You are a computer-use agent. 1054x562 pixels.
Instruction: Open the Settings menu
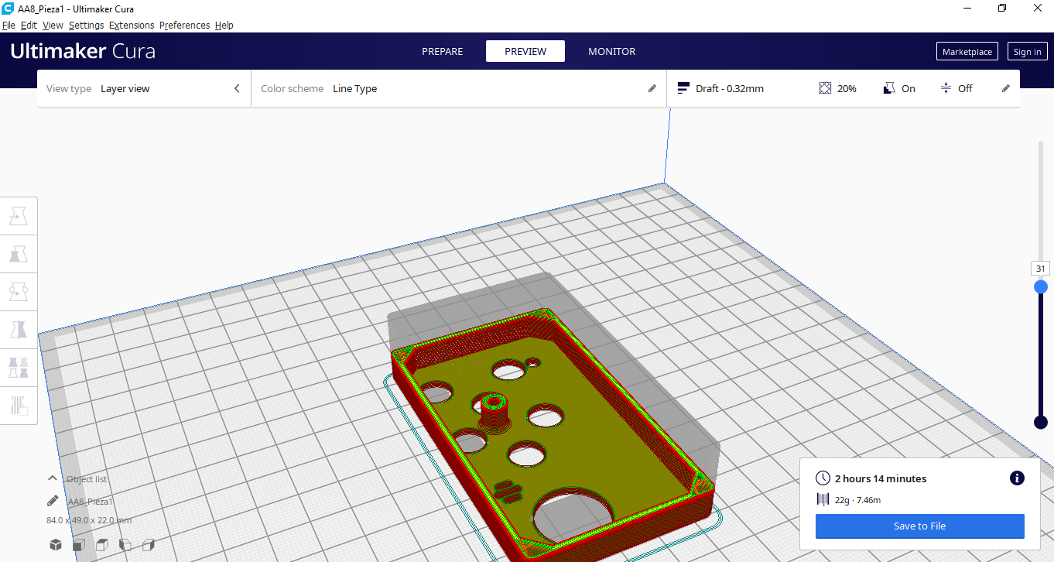coord(86,26)
